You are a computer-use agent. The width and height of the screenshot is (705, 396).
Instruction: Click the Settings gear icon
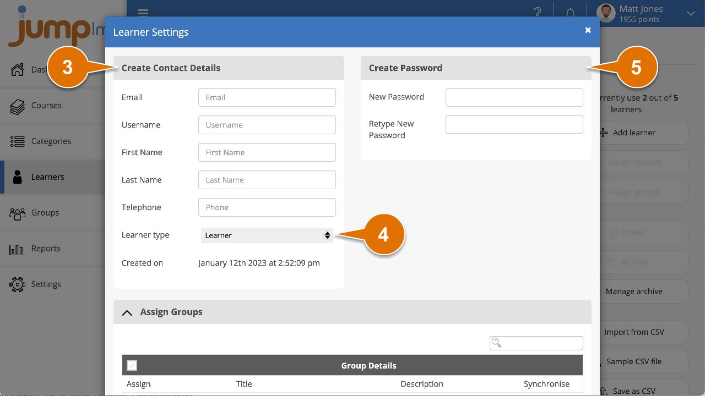coord(18,284)
